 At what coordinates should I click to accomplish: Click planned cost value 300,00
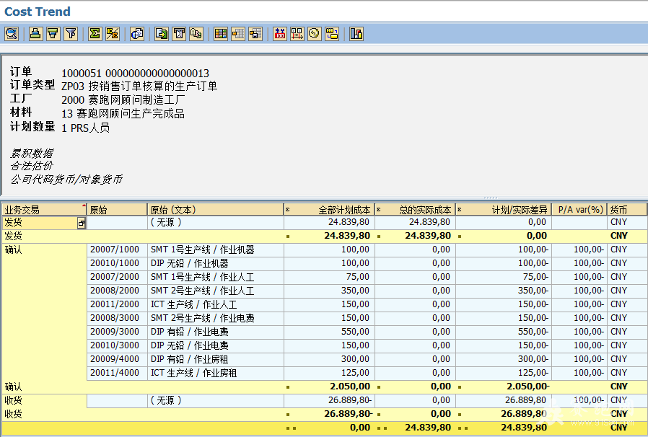356,358
